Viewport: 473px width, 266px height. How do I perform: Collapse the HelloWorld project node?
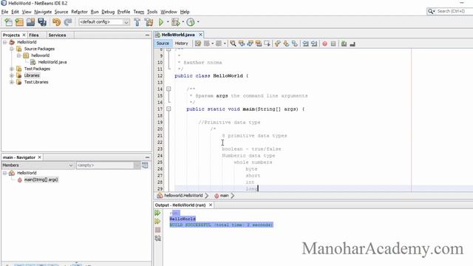[5, 42]
